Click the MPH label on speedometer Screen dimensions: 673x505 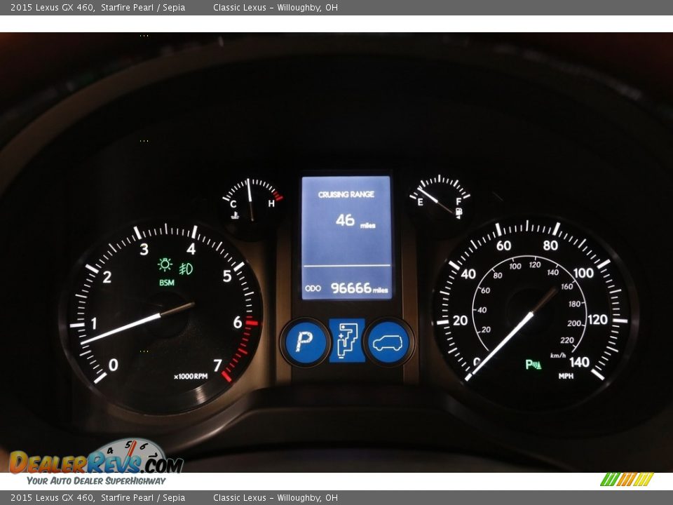coord(566,376)
